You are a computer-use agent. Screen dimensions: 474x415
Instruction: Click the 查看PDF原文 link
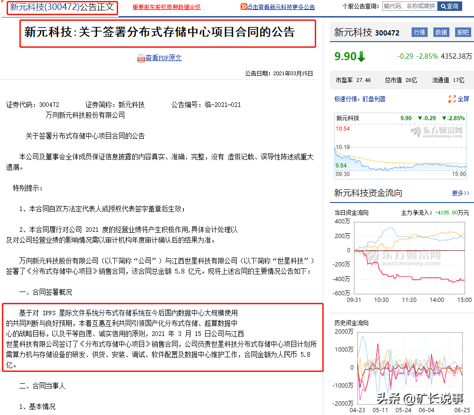pos(164,58)
